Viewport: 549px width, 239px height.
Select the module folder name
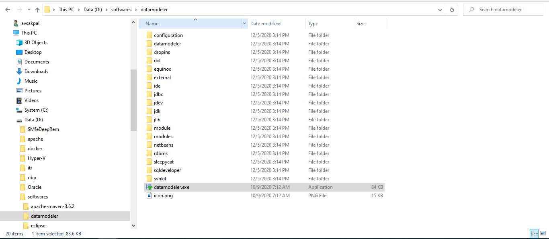tap(162, 128)
